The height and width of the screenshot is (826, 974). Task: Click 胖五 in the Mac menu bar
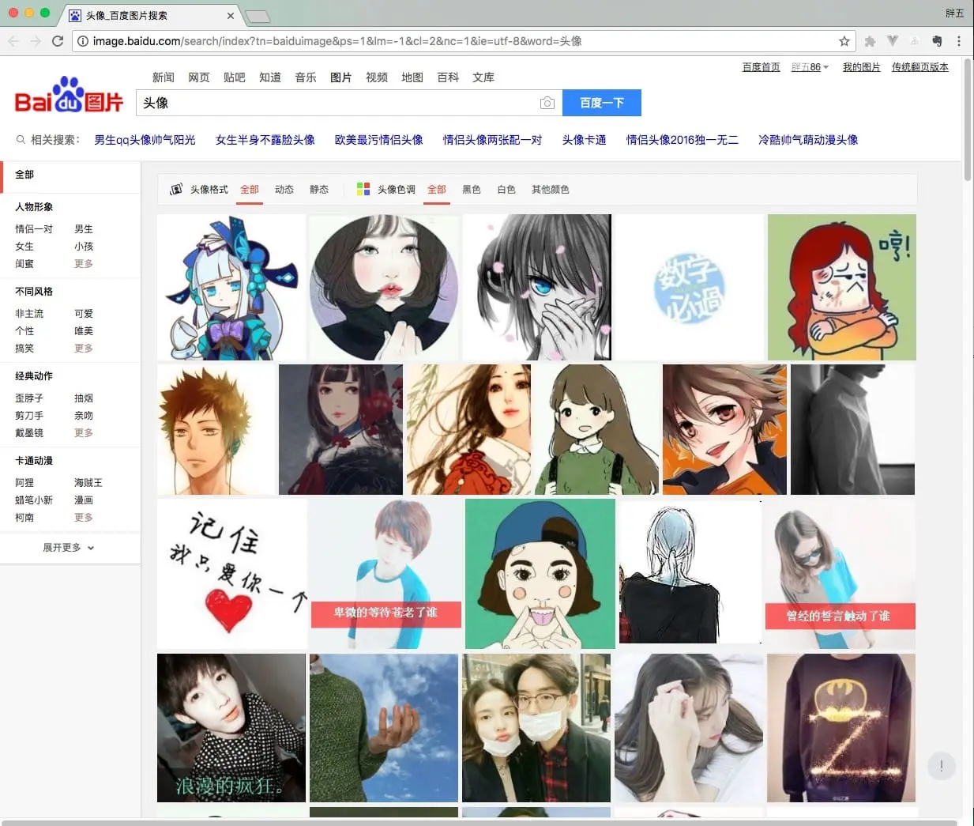(x=955, y=13)
